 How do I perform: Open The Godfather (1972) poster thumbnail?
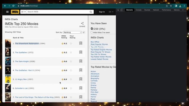pos(8,52)
